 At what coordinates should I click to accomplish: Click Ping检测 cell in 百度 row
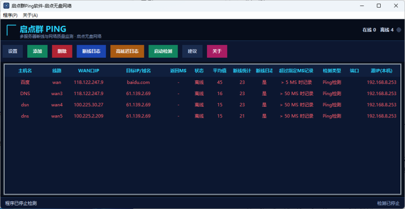(332, 82)
